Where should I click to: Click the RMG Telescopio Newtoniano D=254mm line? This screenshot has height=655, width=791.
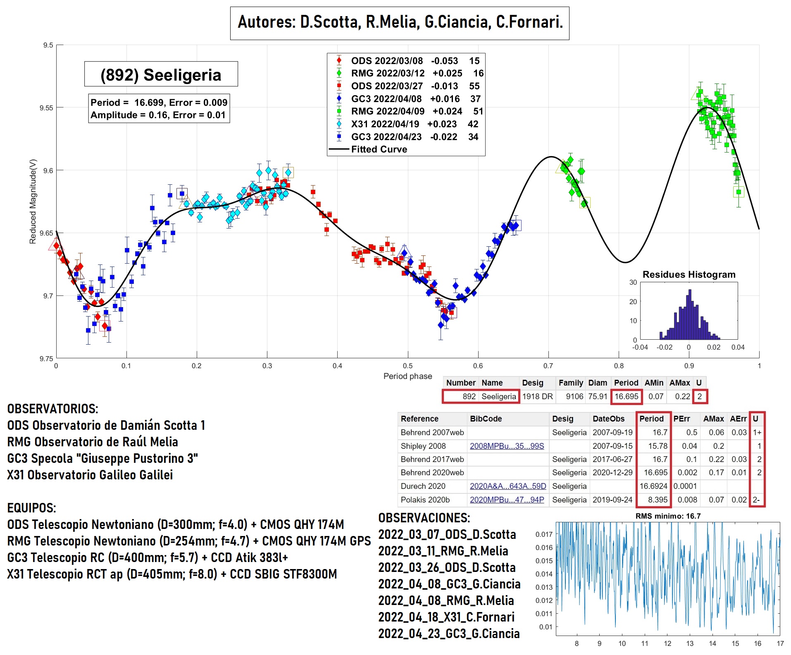tap(189, 541)
